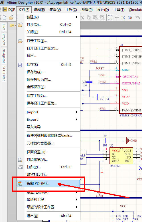Expand the Export submenu
142x222 pixels.
click(x=77, y=119)
